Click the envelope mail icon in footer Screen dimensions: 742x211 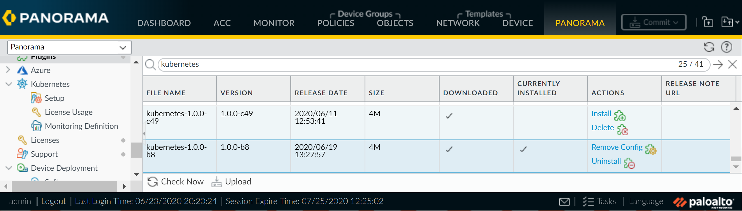point(564,201)
